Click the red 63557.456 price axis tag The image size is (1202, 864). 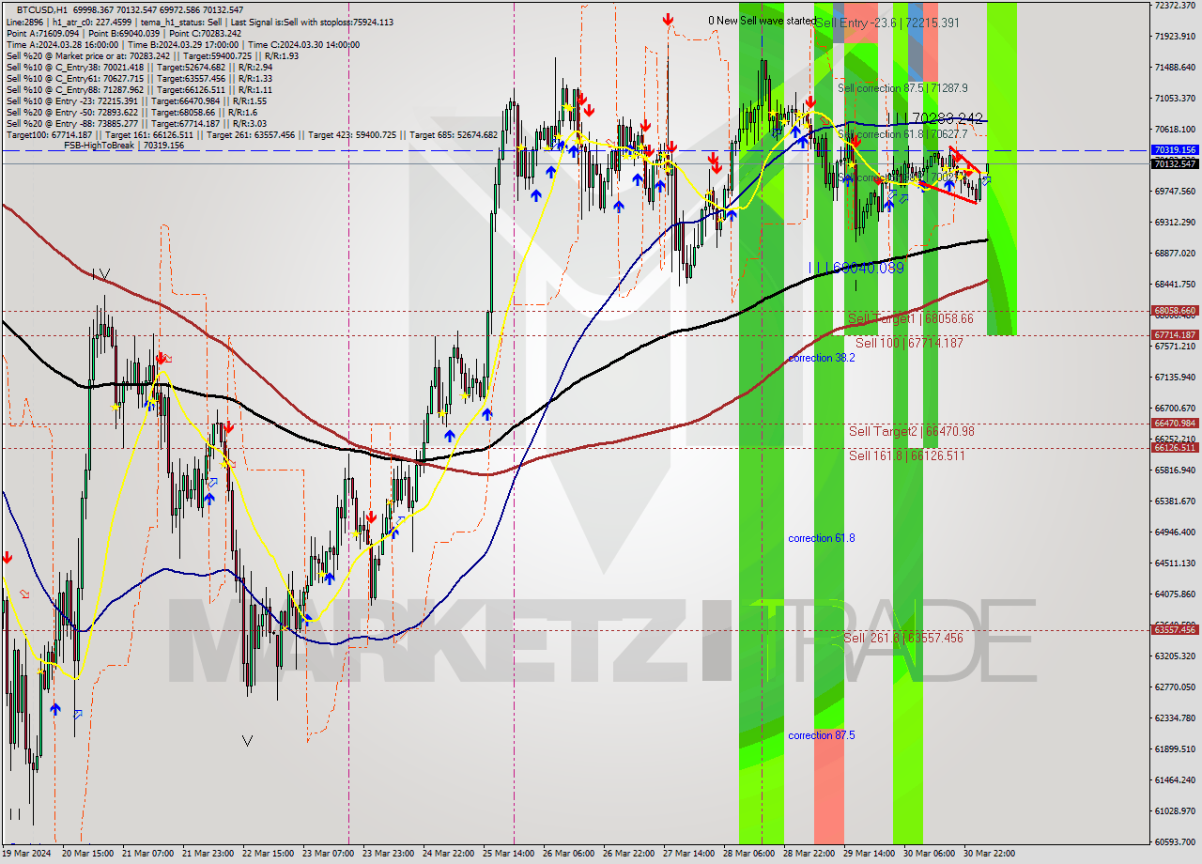pyautogui.click(x=1175, y=630)
